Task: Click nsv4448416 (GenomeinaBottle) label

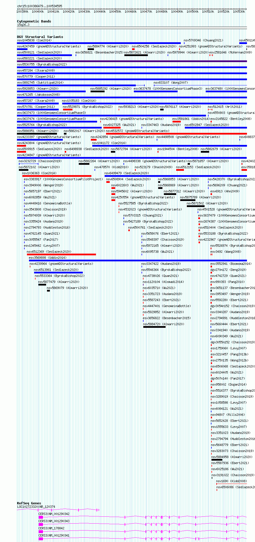Action: [48, 203]
